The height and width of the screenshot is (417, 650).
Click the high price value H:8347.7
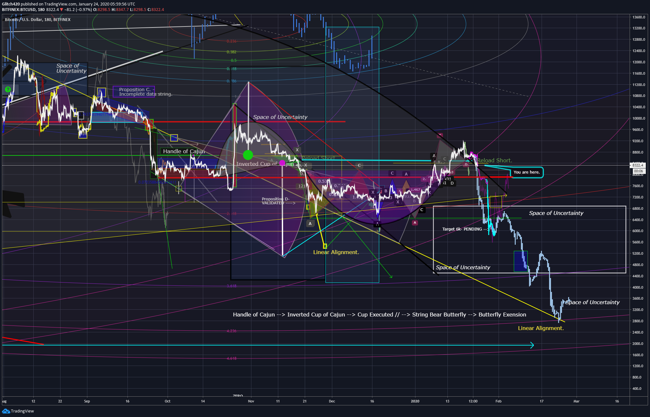point(120,10)
